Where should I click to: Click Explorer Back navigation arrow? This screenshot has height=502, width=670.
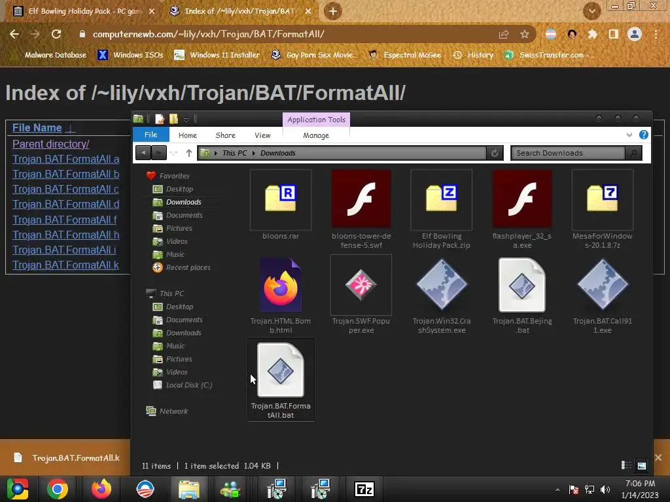point(143,152)
